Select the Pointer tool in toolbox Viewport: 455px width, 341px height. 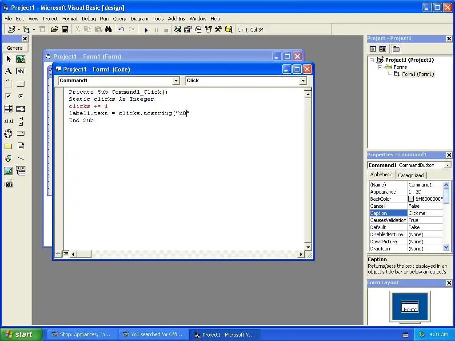coord(8,59)
